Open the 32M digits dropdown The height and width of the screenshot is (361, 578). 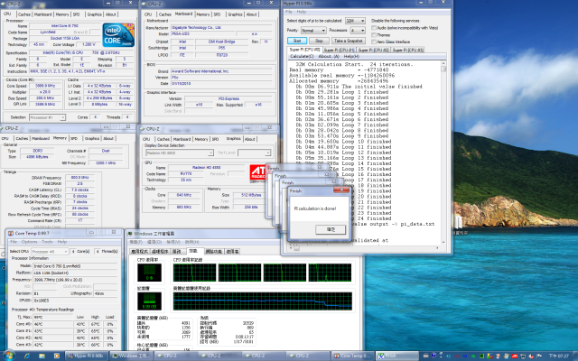(355, 21)
